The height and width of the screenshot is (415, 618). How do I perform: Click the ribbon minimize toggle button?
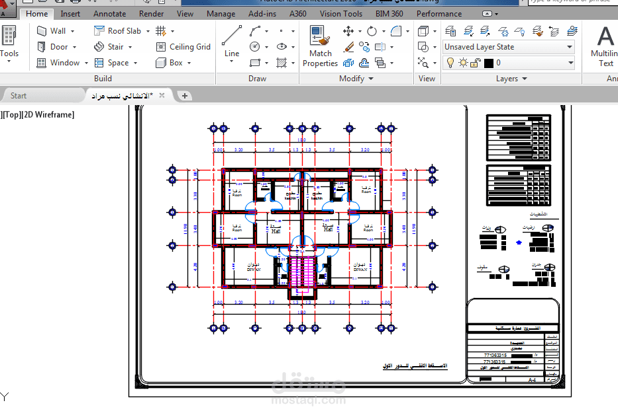click(488, 14)
